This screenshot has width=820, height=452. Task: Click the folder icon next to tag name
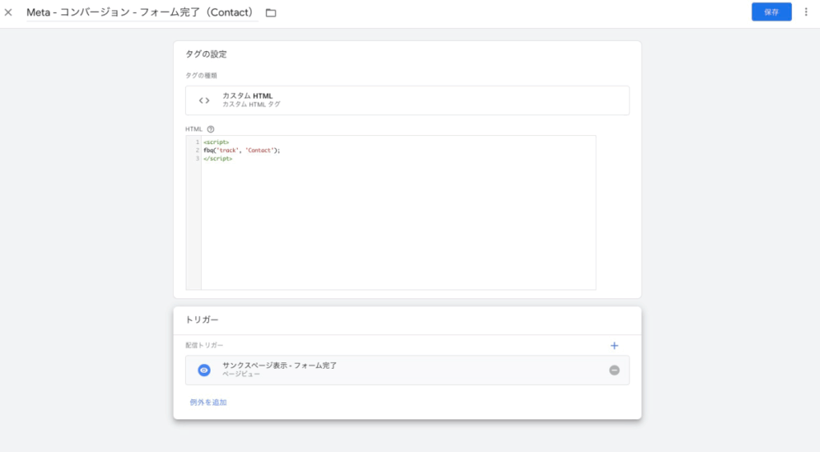coord(271,13)
